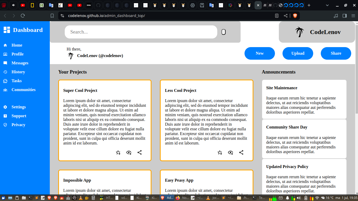Screen dimensions: 358x201
Task: Open the browser tab list chevron dropdown
Action: [327, 5]
